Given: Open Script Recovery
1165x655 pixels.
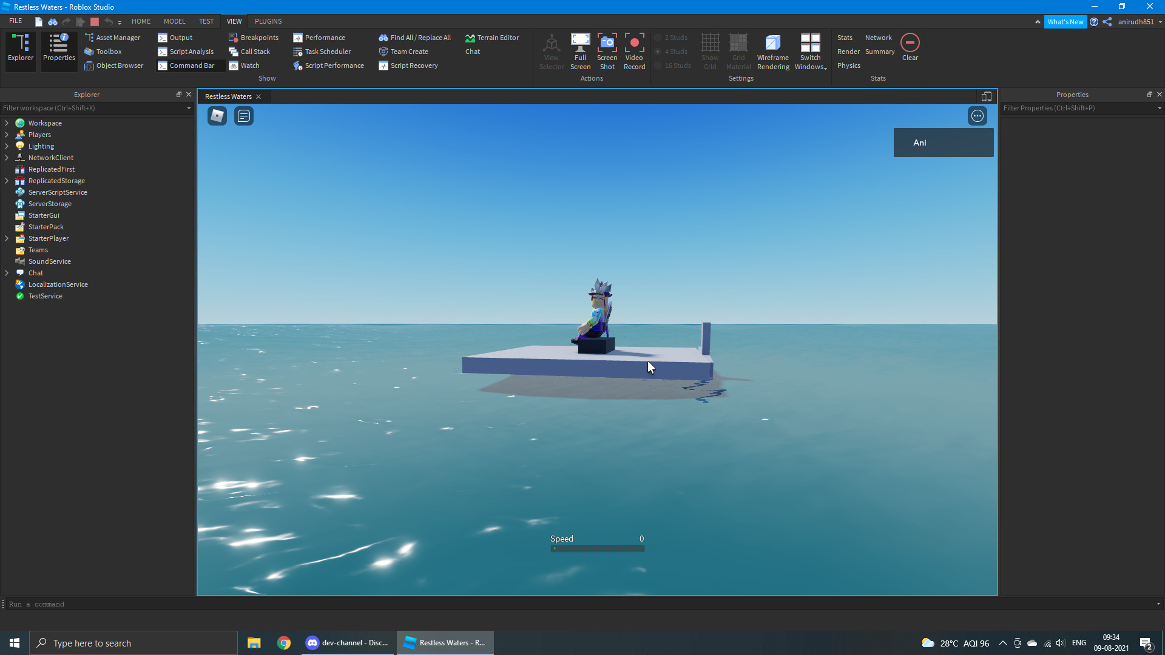Looking at the screenshot, I should click(x=408, y=65).
